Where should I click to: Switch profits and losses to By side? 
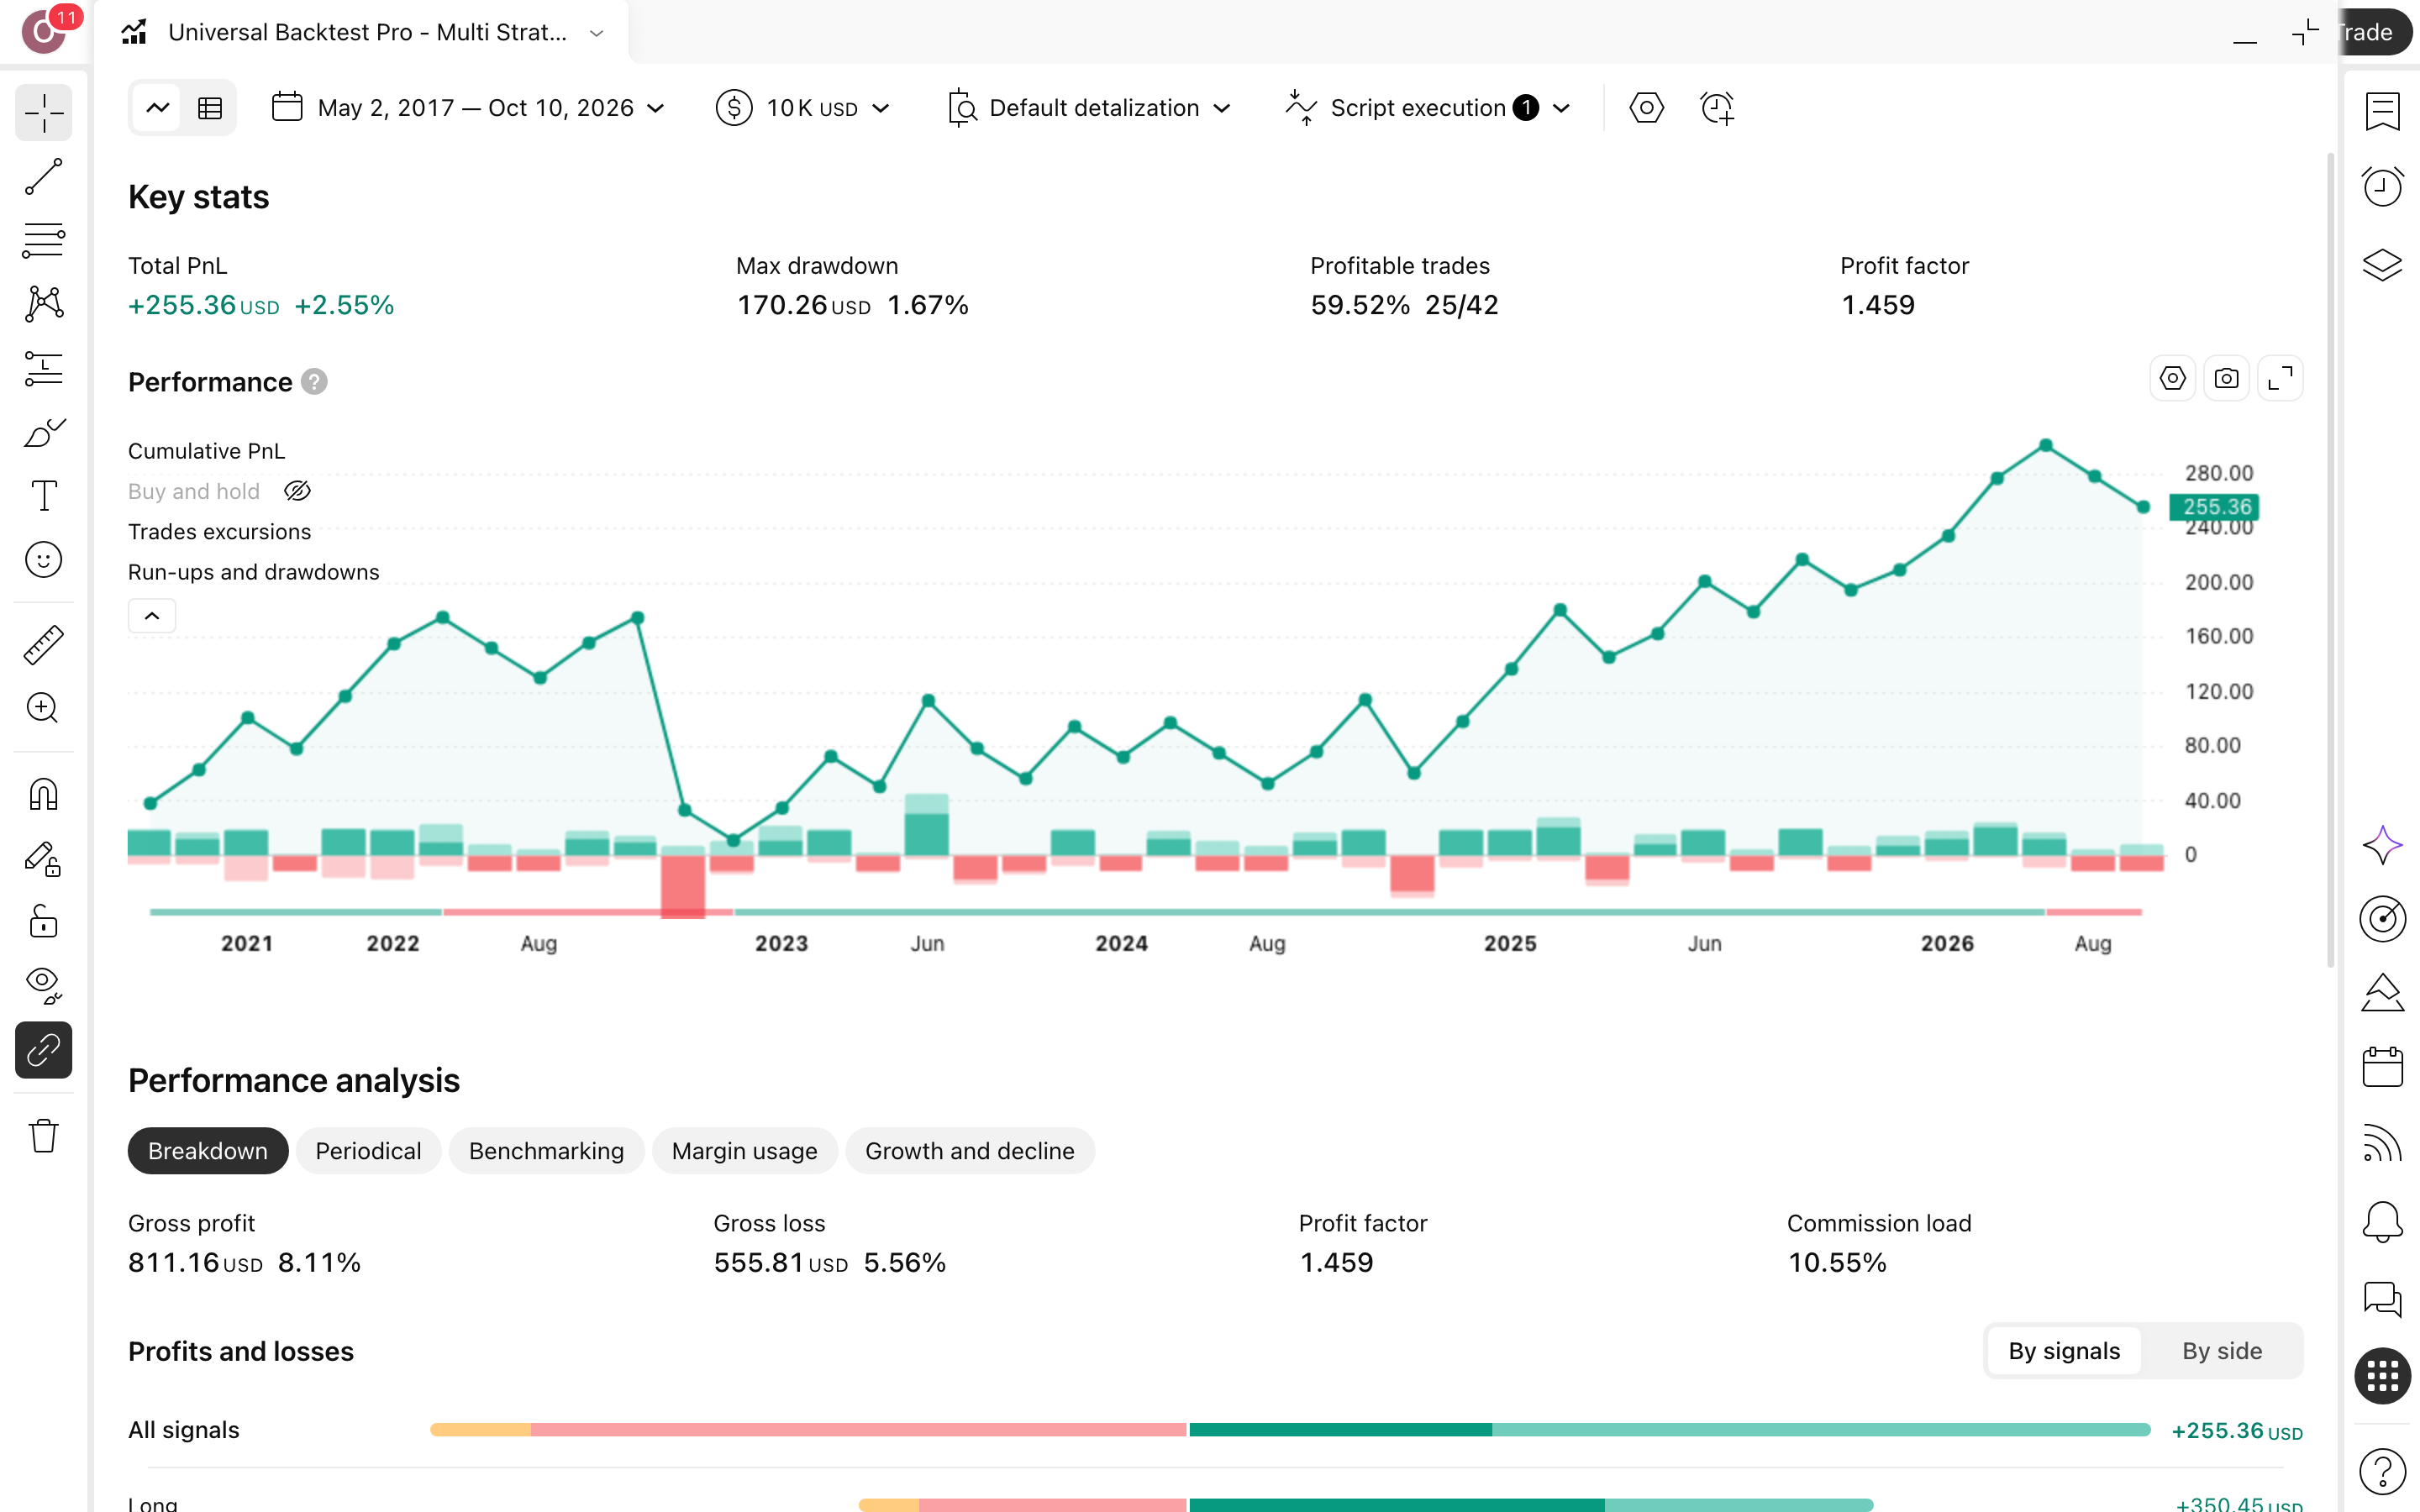[x=2222, y=1351]
